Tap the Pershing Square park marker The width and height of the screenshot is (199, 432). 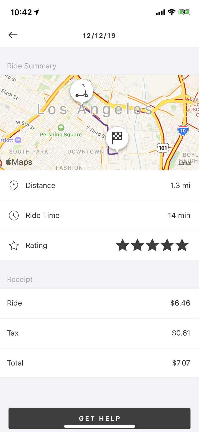tap(61, 128)
